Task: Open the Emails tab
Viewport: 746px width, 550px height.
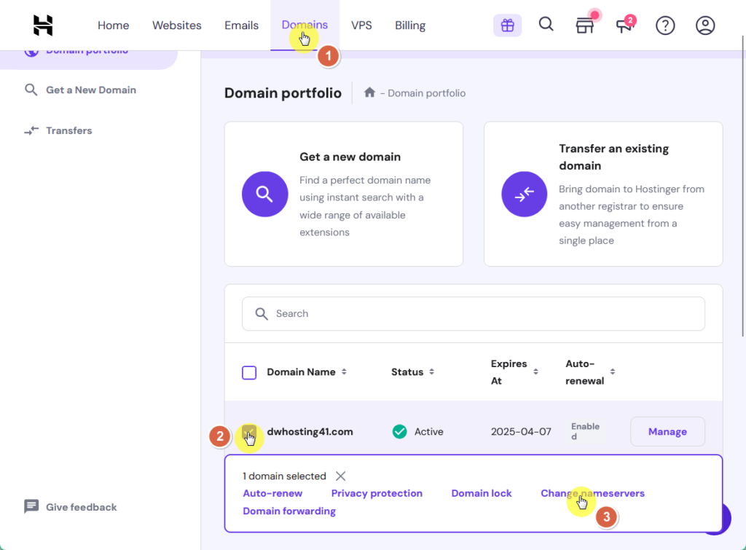Action: (242, 25)
